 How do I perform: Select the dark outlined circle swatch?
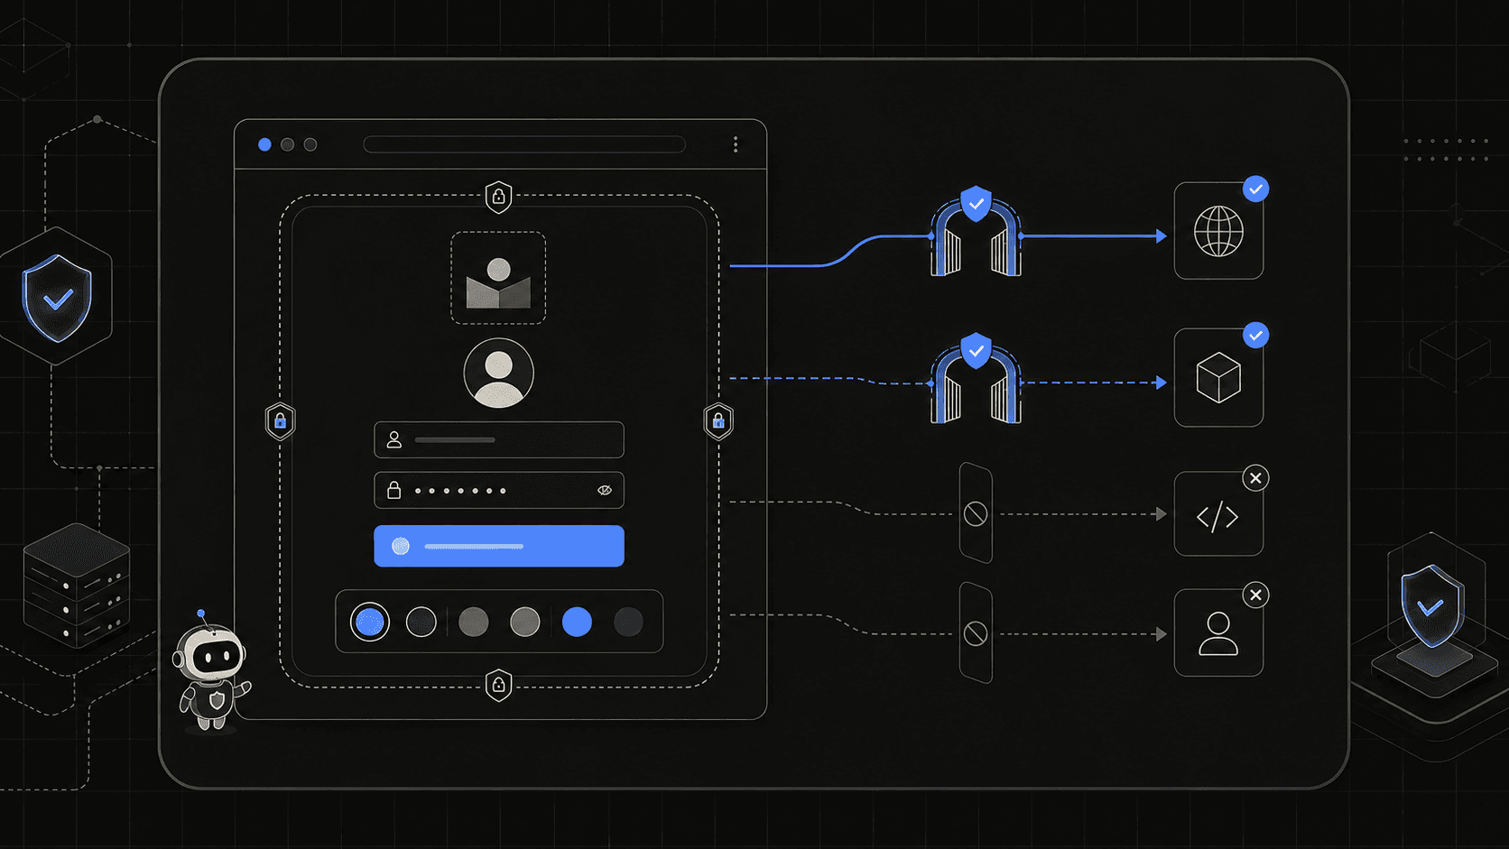click(x=421, y=622)
